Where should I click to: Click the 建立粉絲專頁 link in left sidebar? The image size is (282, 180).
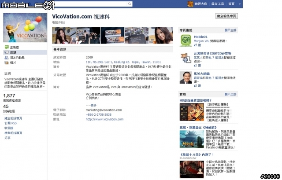[x=13, y=118]
